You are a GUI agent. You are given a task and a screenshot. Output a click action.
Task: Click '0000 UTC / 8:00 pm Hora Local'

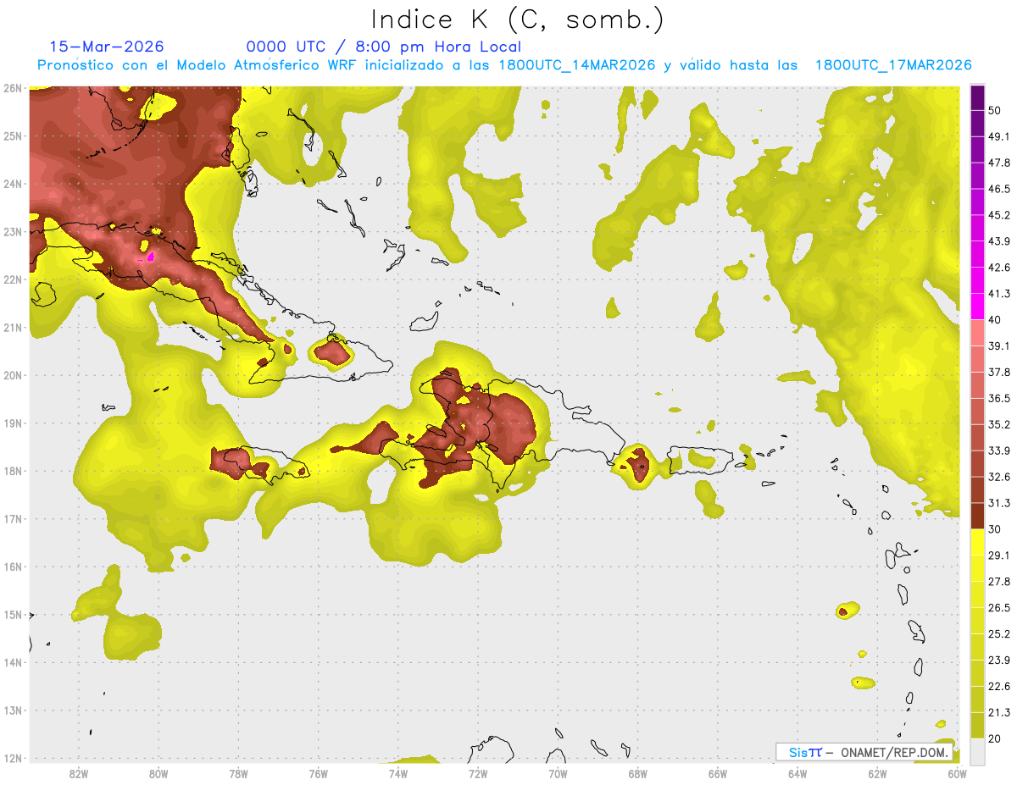383,47
